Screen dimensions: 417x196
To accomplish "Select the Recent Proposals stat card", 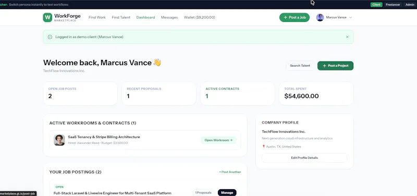I will tap(159, 94).
